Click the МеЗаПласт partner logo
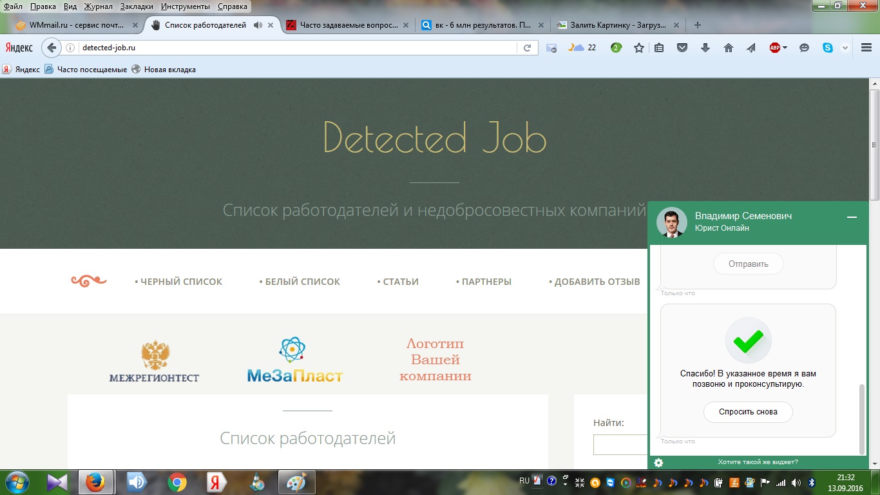Screen dimensions: 880x495 click(x=294, y=360)
